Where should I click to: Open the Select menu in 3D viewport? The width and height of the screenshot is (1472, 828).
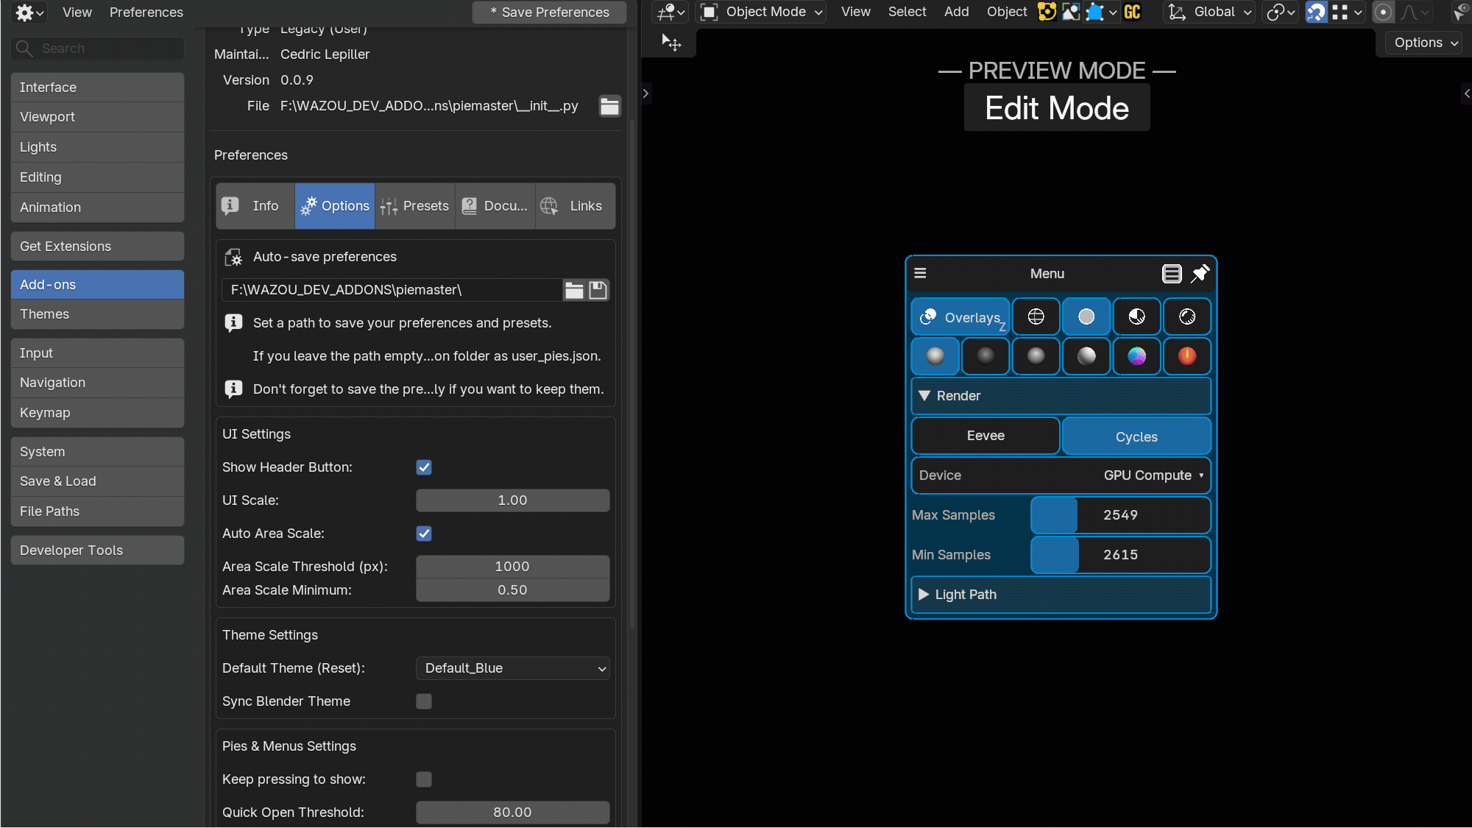click(x=907, y=12)
